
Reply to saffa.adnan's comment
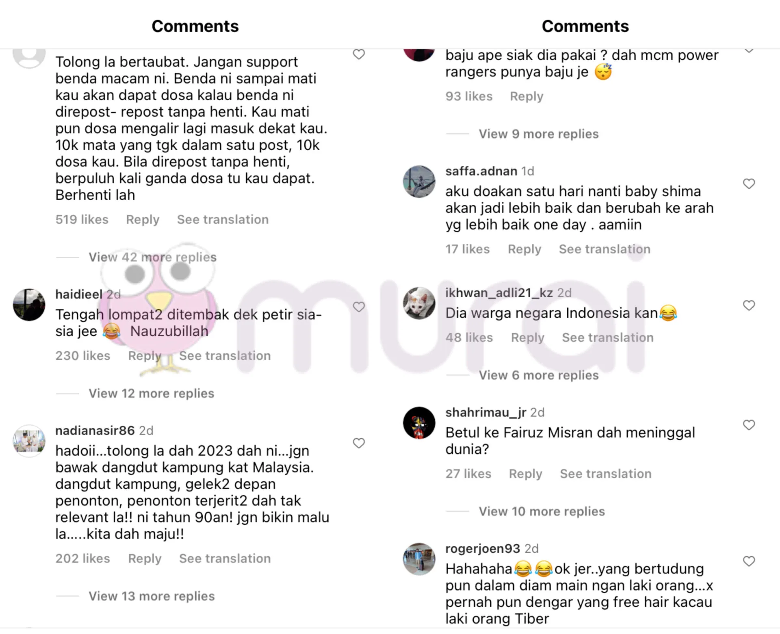[x=524, y=249]
